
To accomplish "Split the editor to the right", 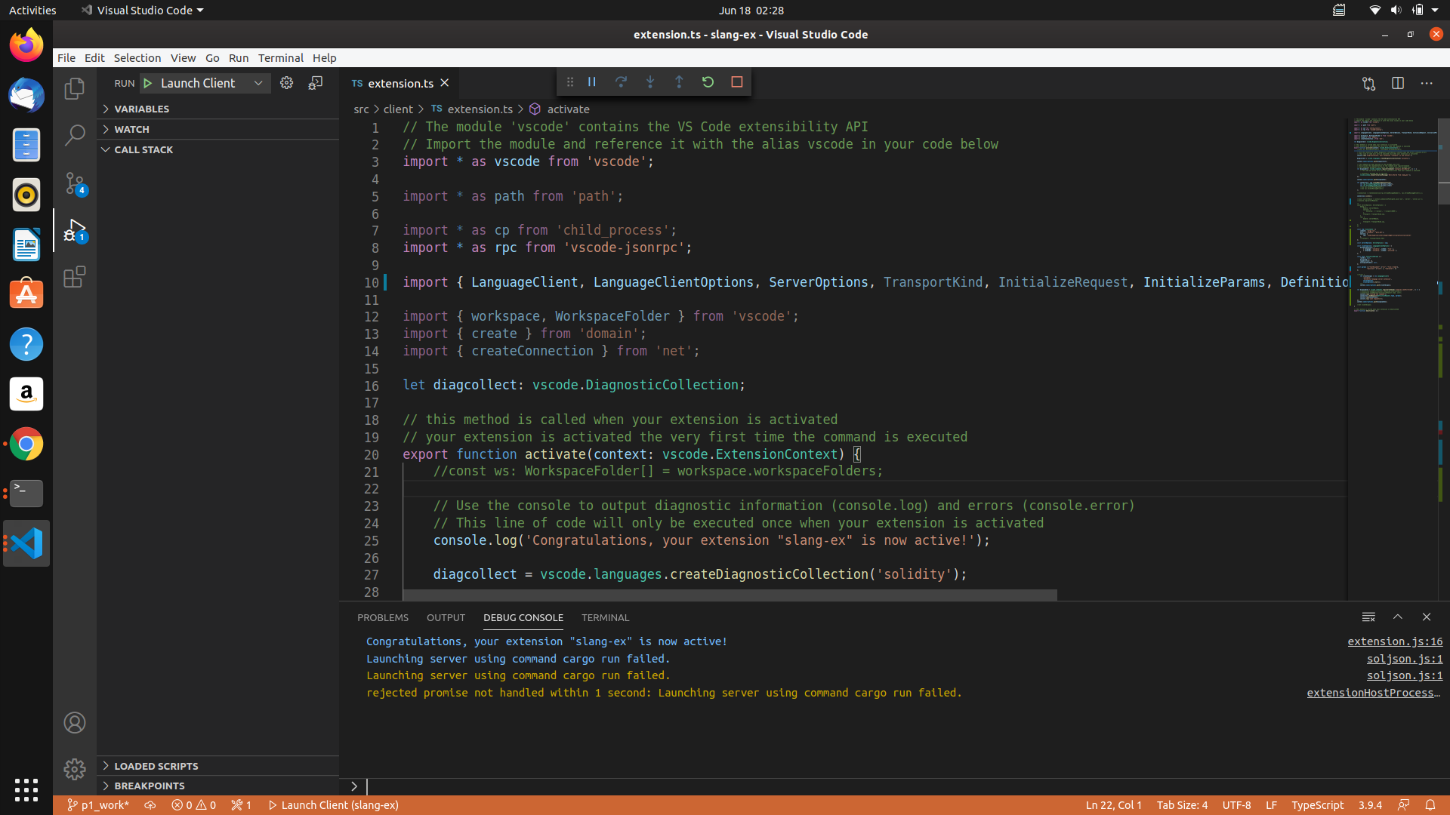I will pos(1398,84).
